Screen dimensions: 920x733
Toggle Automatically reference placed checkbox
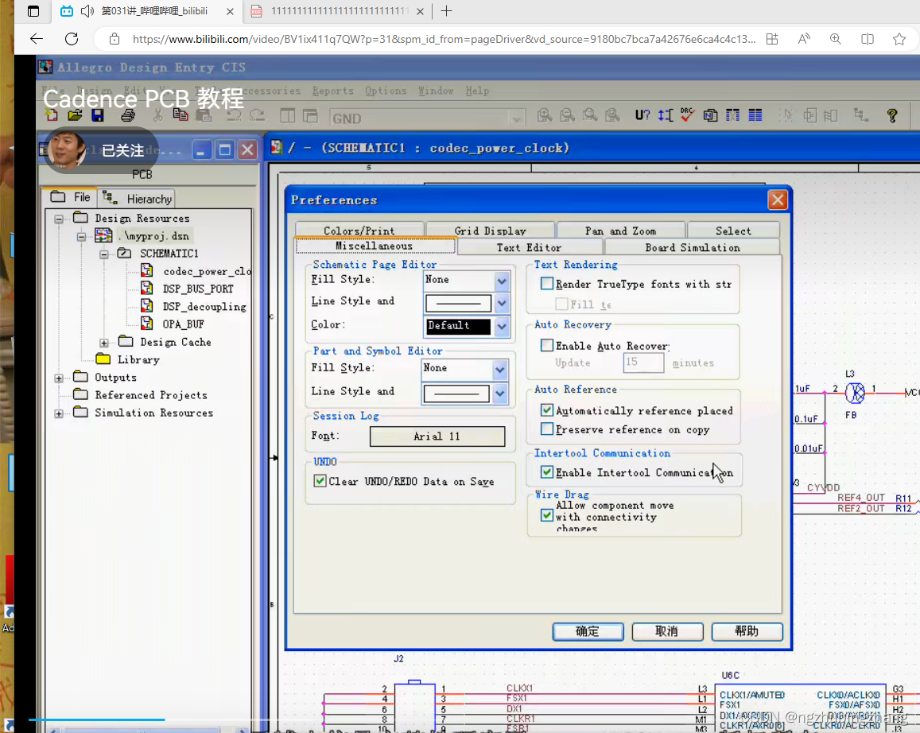pos(547,410)
